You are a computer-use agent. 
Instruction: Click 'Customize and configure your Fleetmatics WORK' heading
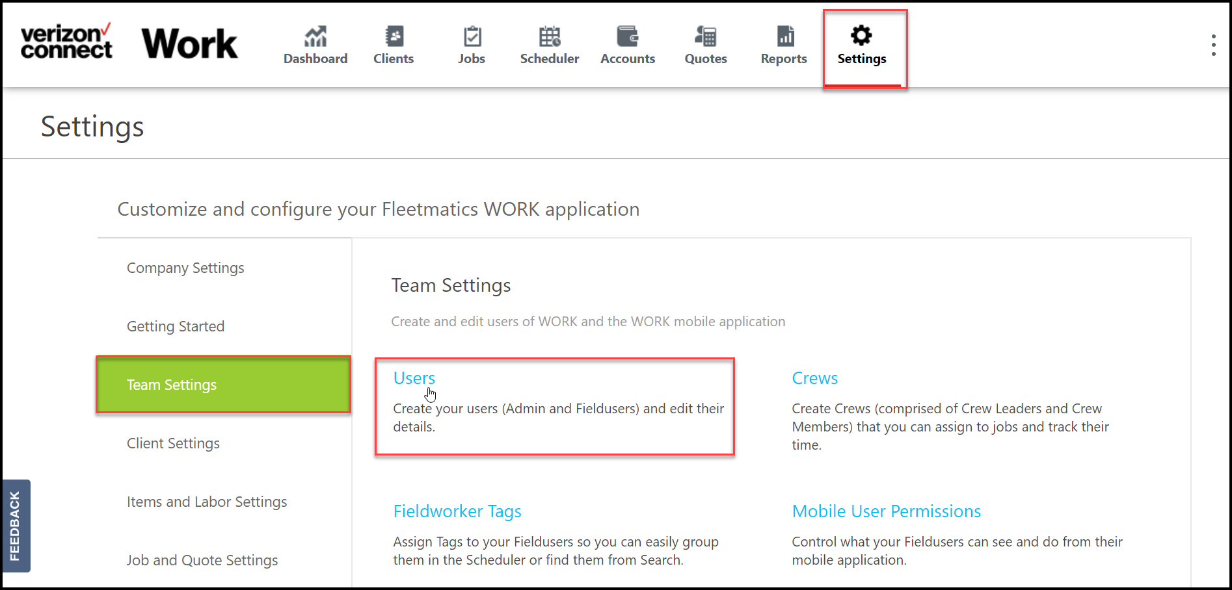pyautogui.click(x=379, y=209)
